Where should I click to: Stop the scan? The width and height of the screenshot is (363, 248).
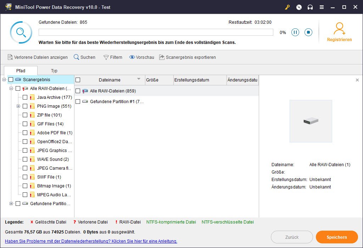[x=308, y=32]
